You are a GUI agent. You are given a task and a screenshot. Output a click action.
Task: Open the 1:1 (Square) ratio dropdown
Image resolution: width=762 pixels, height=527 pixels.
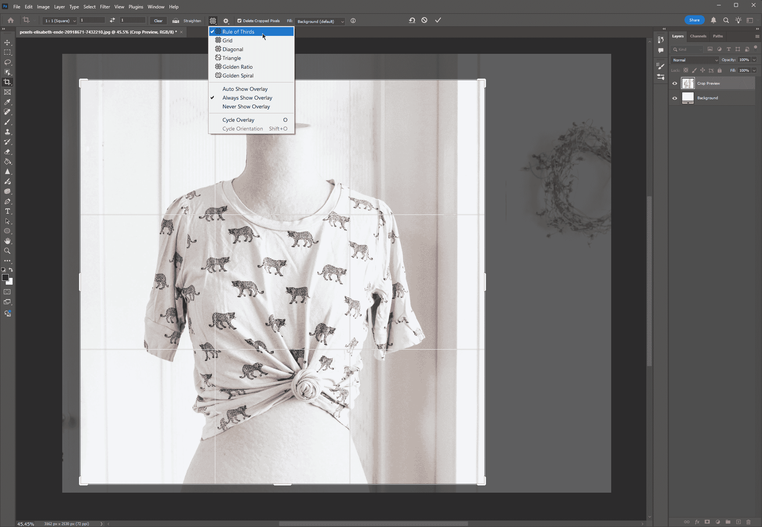click(60, 21)
